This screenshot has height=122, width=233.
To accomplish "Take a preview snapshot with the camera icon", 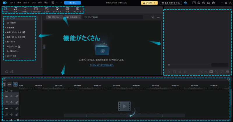I will [200, 72].
